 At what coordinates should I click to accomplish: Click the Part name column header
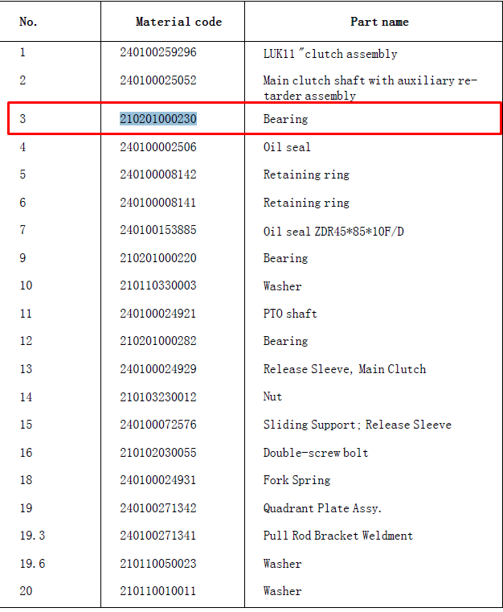pyautogui.click(x=379, y=22)
